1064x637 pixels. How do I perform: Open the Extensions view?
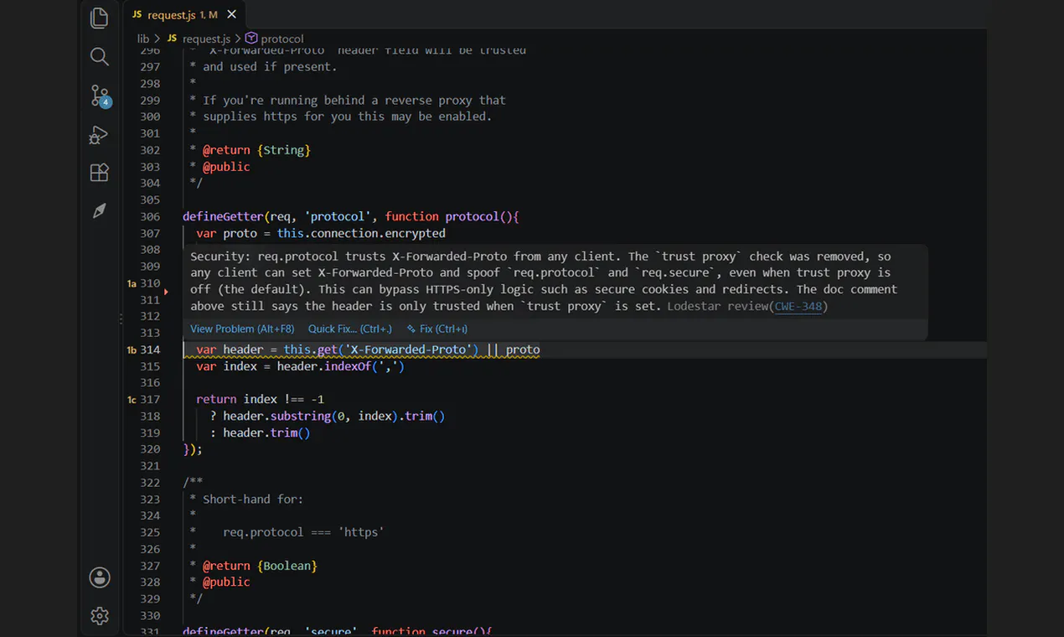99,173
